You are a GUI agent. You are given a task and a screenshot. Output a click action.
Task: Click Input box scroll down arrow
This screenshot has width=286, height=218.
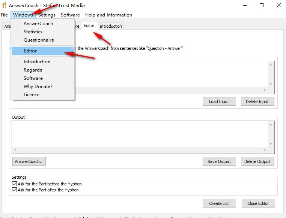(271, 84)
